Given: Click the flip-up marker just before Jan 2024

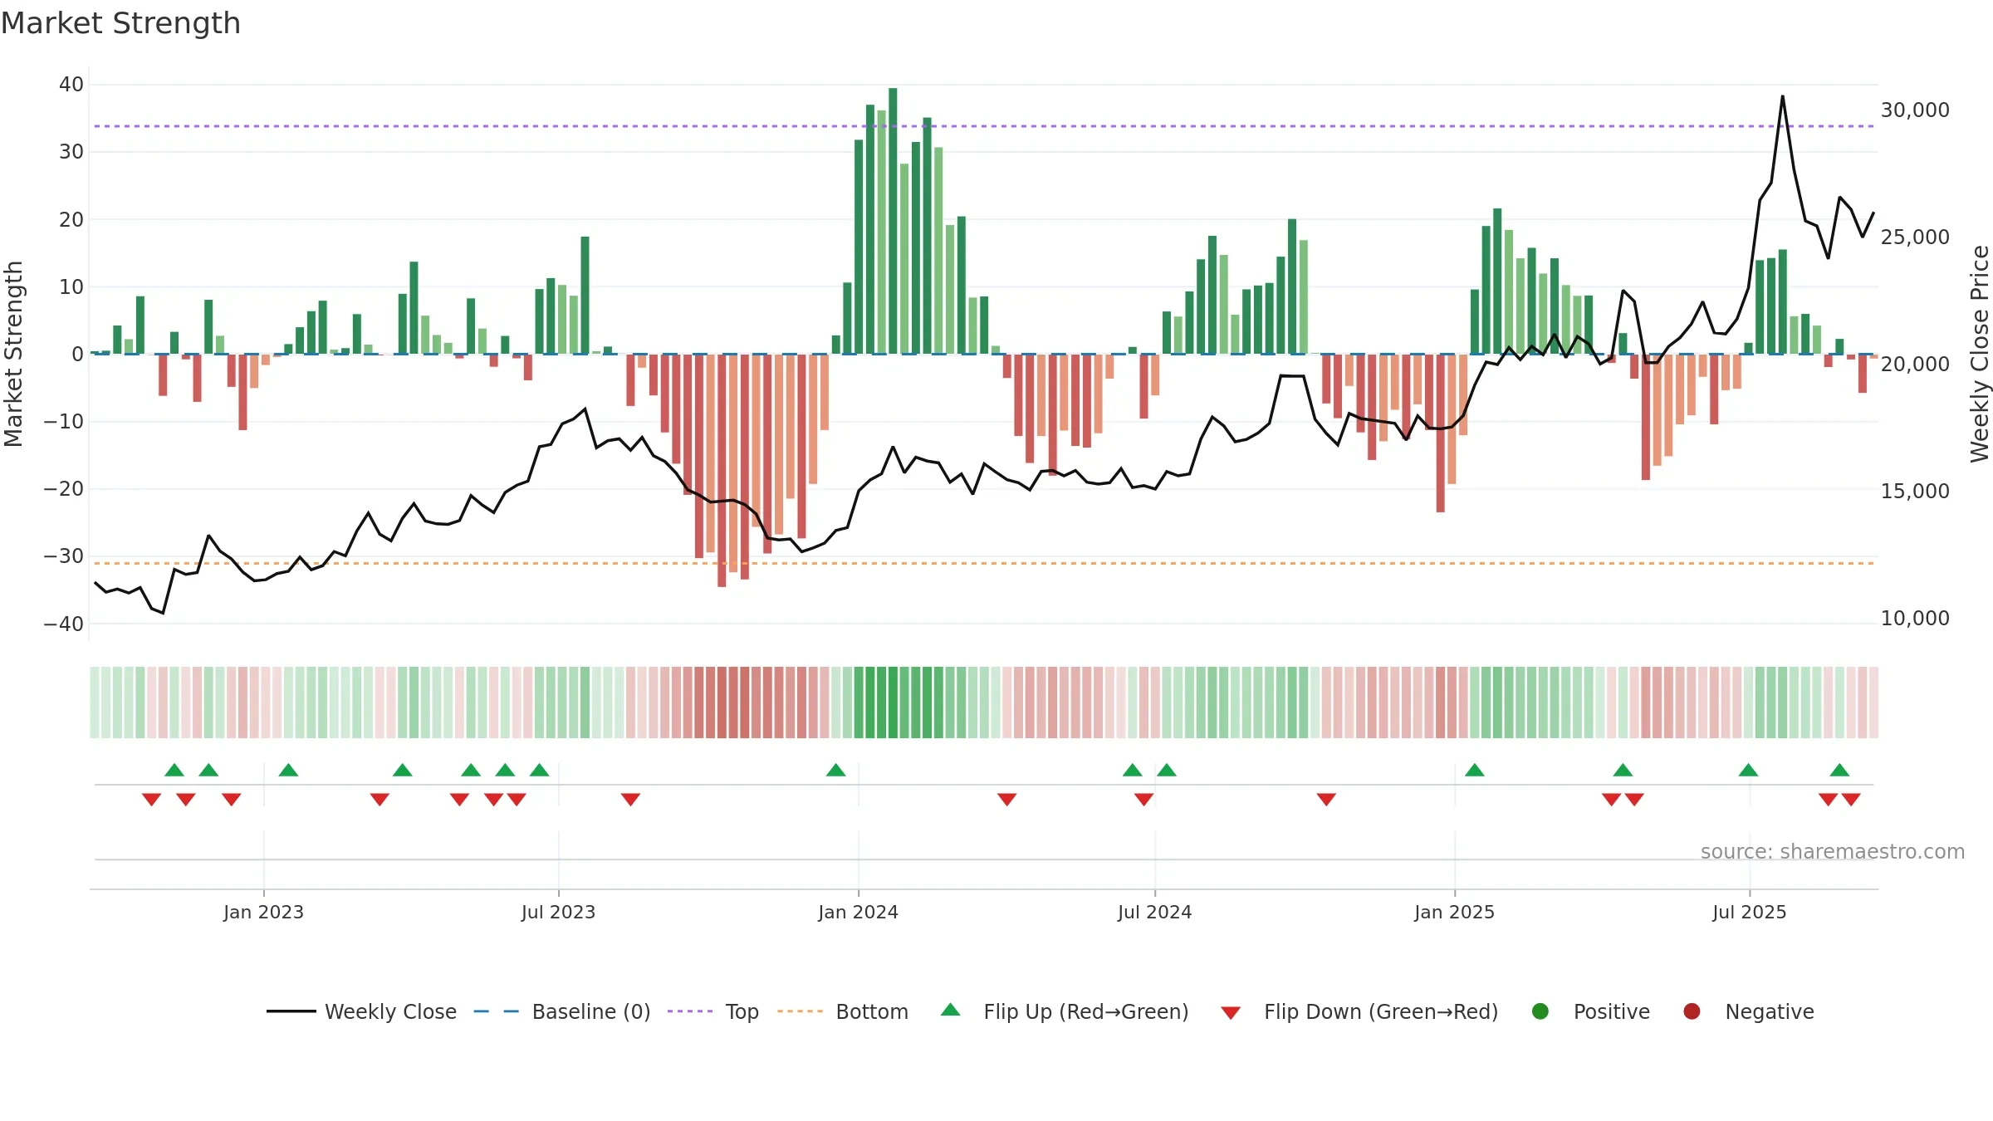Looking at the screenshot, I should click(836, 770).
